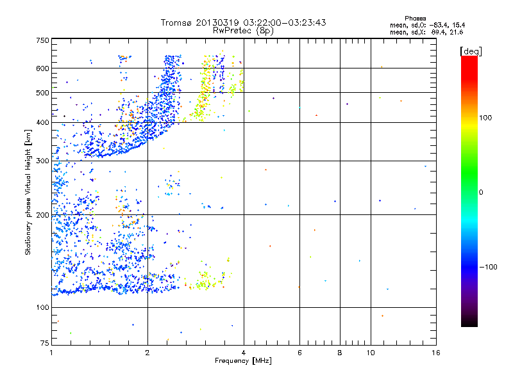Click the y-axis '300' tick label

pos(42,161)
